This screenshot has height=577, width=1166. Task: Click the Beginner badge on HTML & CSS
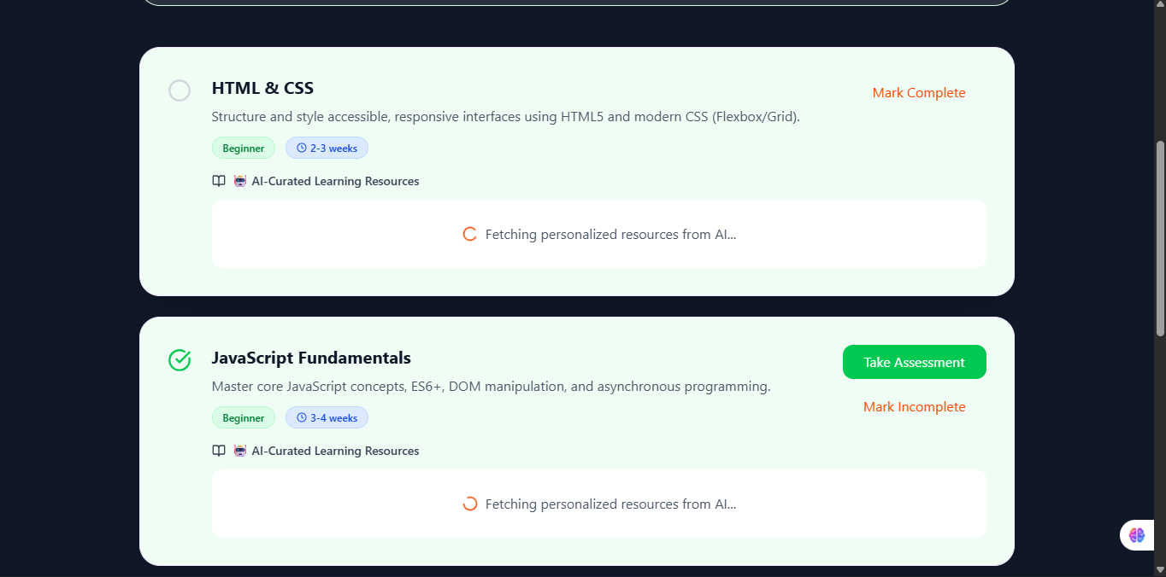pos(244,149)
